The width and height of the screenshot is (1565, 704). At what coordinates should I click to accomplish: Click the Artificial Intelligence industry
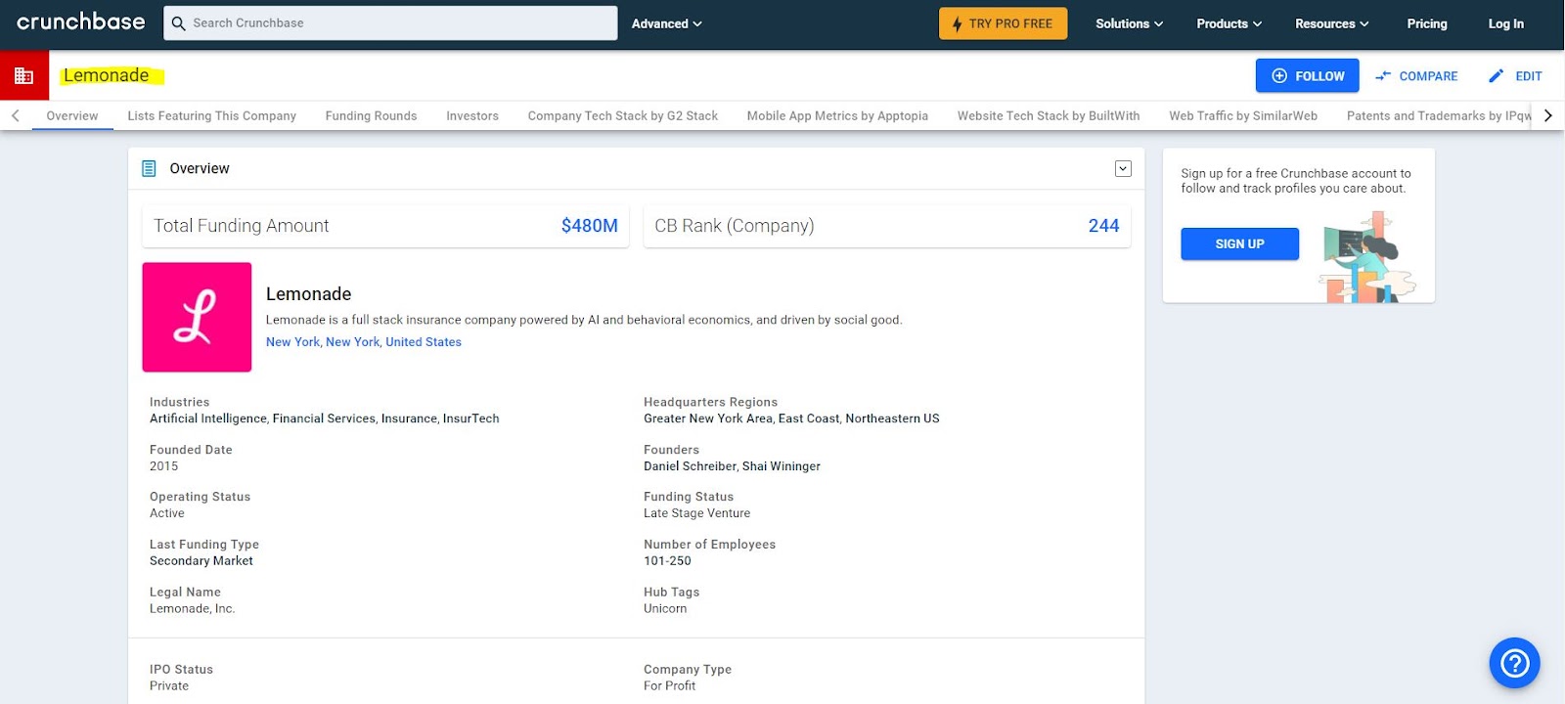(208, 418)
